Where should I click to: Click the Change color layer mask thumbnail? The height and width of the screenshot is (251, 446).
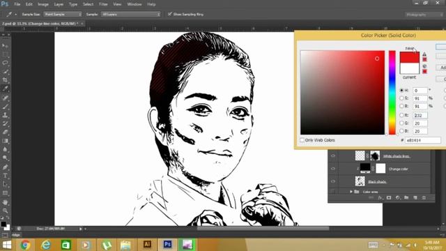pyautogui.click(x=380, y=168)
